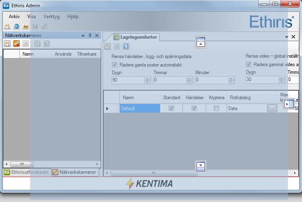Switch to Ethirisutforskaren bottom tab
This screenshot has height=202, width=302.
pos(27,172)
